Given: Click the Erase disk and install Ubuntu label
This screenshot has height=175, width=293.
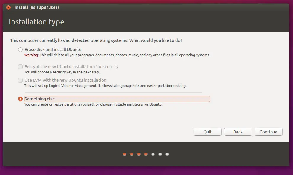Looking at the screenshot, I should (x=53, y=50).
